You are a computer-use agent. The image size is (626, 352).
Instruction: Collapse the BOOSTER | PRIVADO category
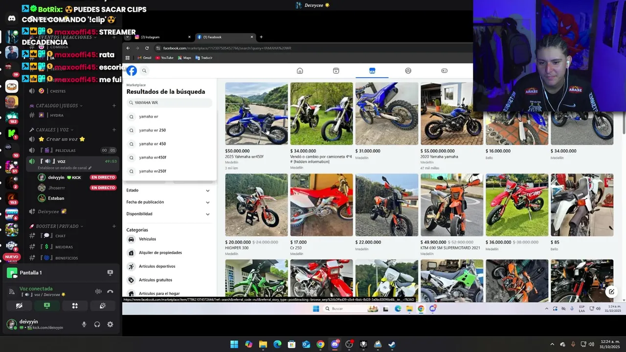coord(56,226)
